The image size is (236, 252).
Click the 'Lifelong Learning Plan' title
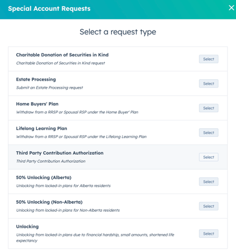pos(41,128)
